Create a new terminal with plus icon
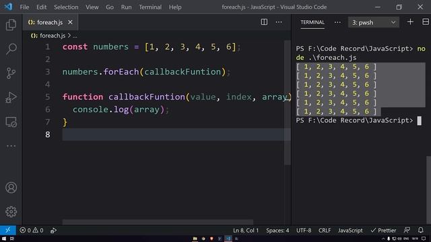Image resolution: width=431 pixels, height=242 pixels. coord(410,22)
